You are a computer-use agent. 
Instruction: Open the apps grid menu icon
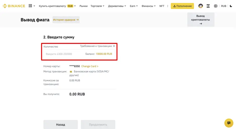[30, 6]
